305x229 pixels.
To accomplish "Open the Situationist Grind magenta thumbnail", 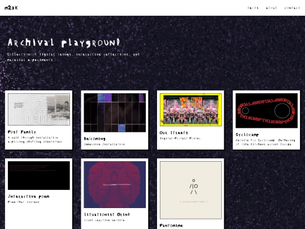I will tap(115, 184).
